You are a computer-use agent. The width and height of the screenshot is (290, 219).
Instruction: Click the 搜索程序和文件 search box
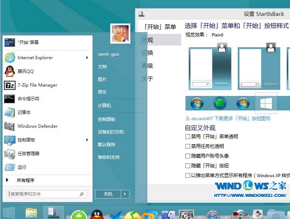[43, 194]
